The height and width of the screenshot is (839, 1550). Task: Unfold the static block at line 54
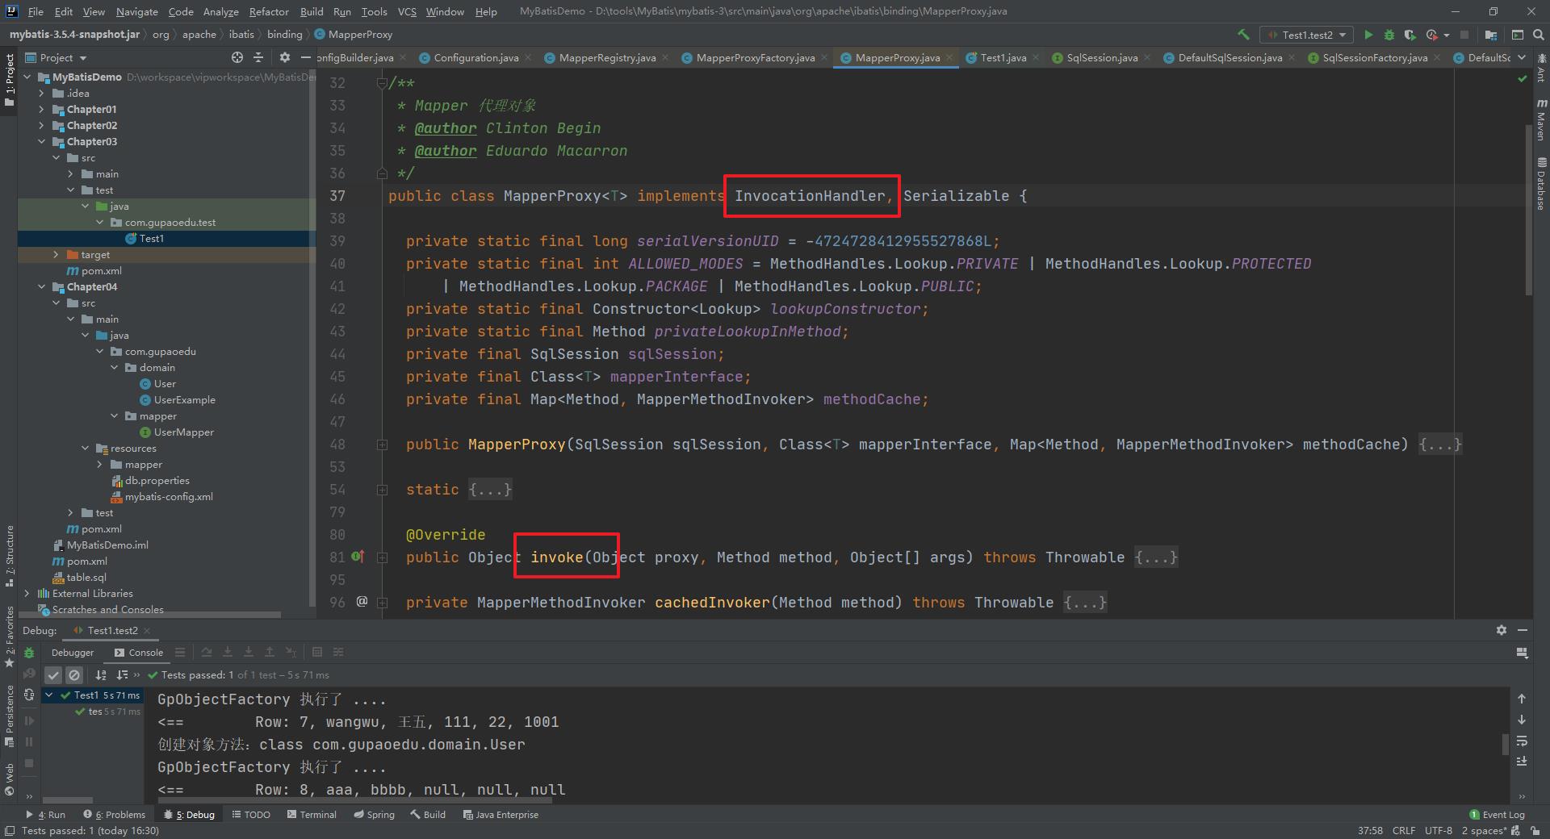pyautogui.click(x=382, y=490)
